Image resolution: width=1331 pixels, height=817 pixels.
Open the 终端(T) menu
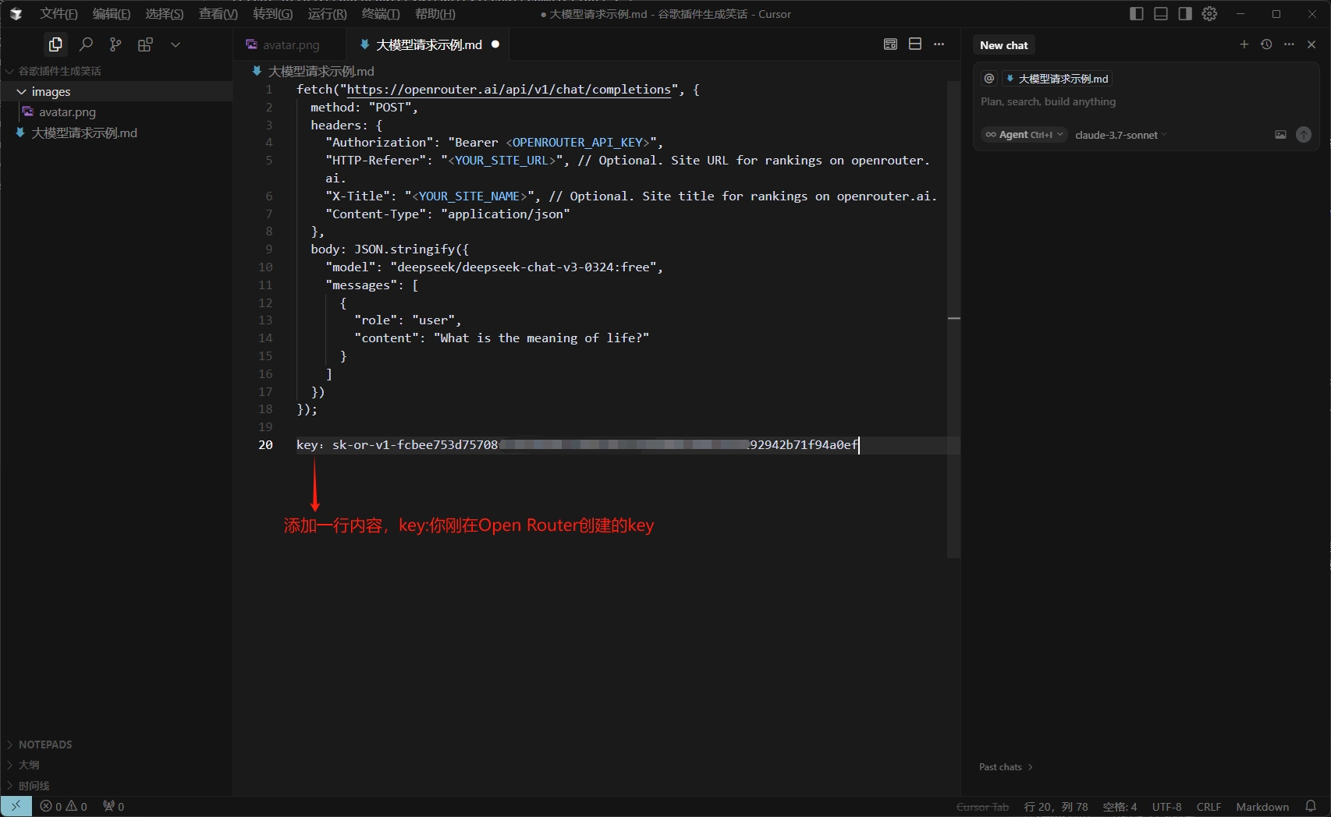click(380, 14)
